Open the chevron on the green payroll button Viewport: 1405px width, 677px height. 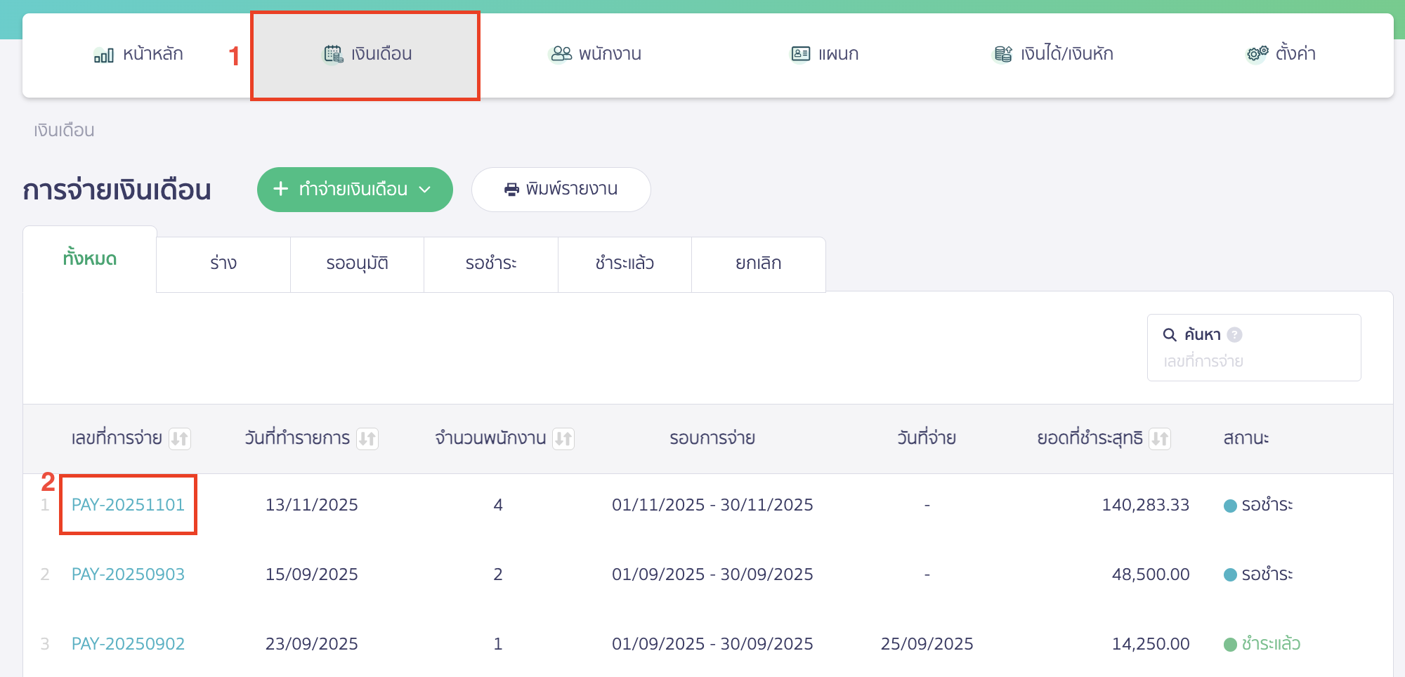[426, 190]
